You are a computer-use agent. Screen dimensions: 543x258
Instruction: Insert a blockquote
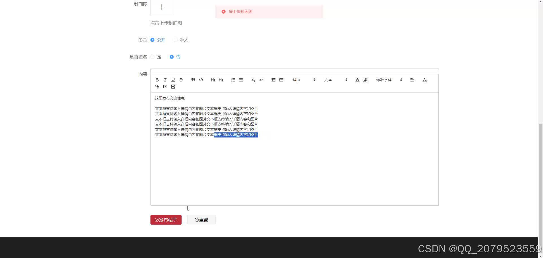tap(193, 80)
